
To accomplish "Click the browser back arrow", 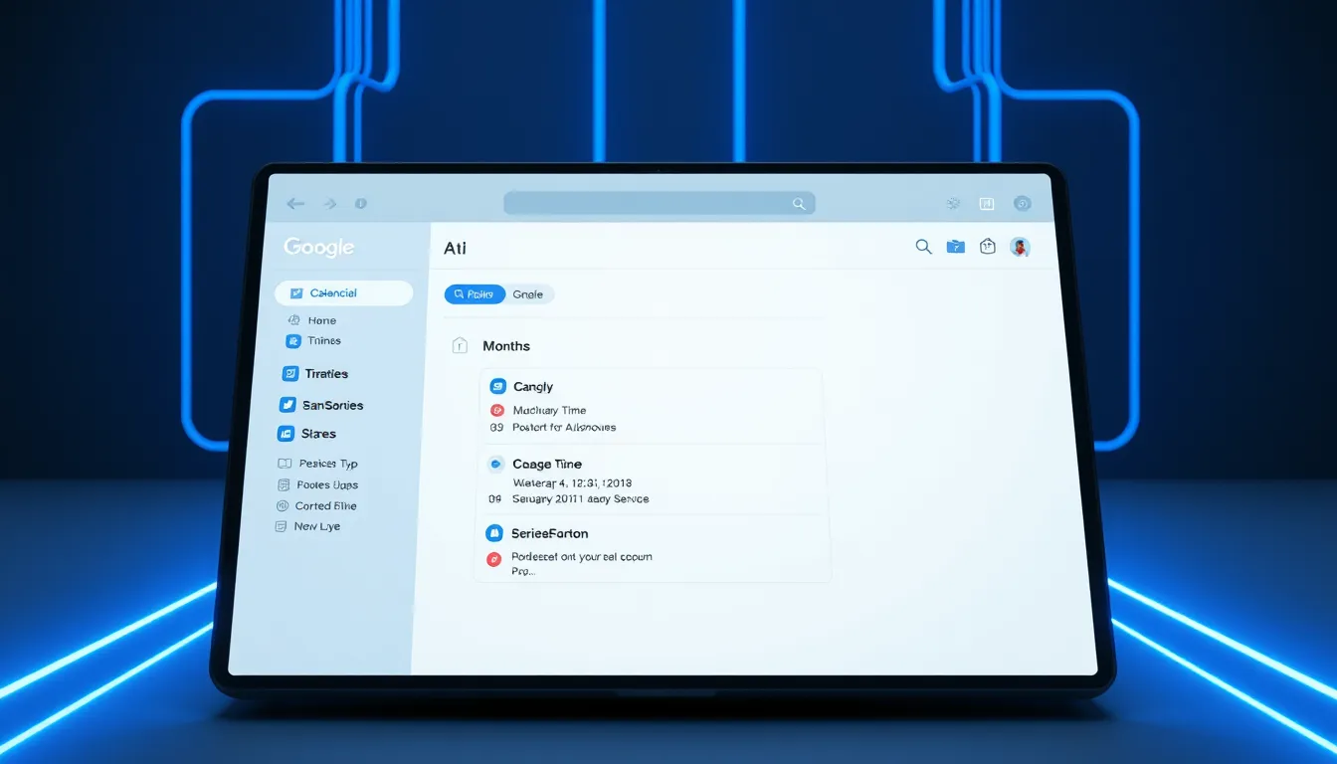I will click(295, 204).
